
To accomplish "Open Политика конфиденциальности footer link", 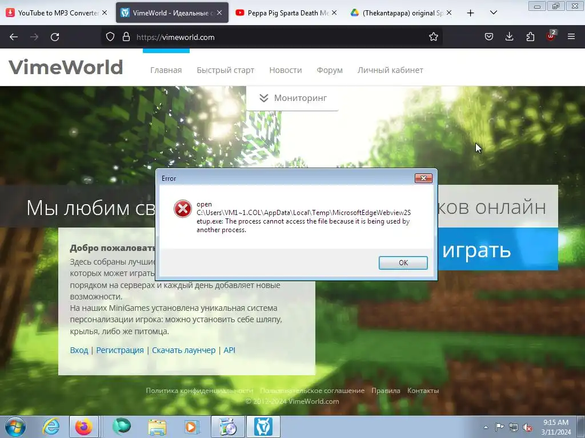I will [x=199, y=390].
